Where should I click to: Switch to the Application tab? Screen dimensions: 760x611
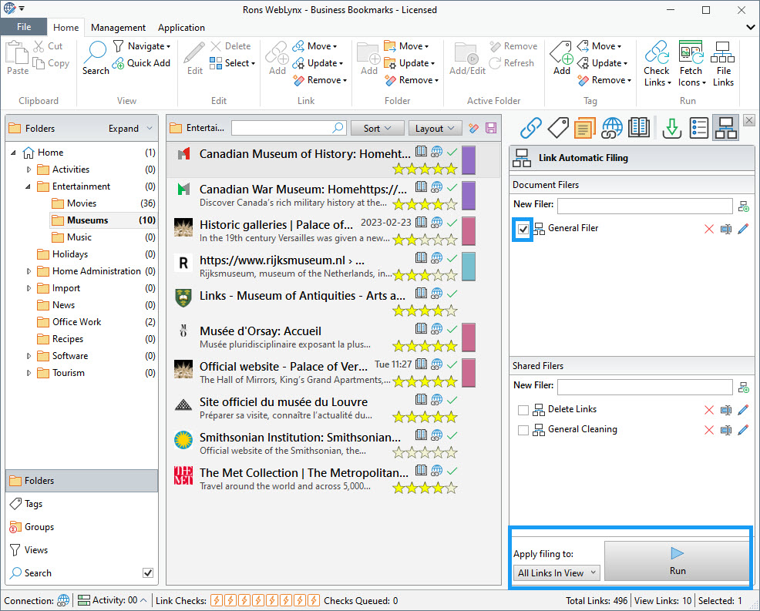click(181, 28)
